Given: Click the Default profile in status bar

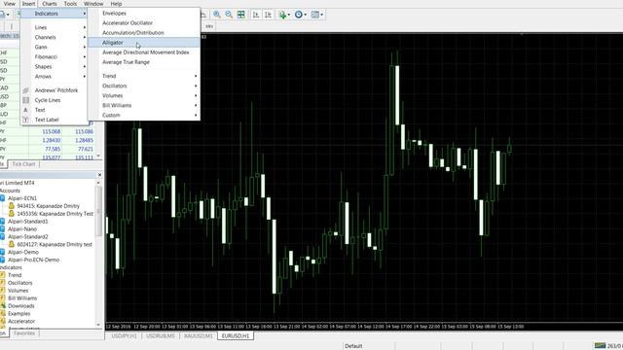Looking at the screenshot, I should pyautogui.click(x=353, y=346).
